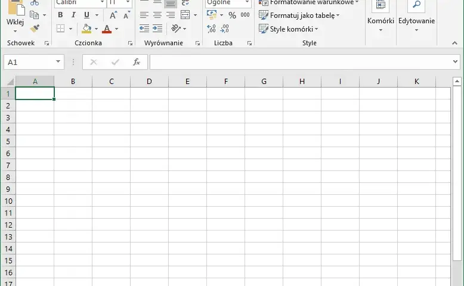Screen dimensions: 464x286
Task: Decrease the indent
Action: tap(144, 29)
